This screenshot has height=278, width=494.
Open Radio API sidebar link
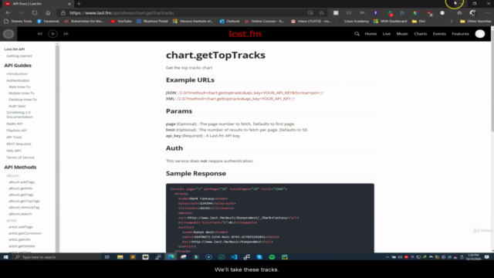point(15,124)
